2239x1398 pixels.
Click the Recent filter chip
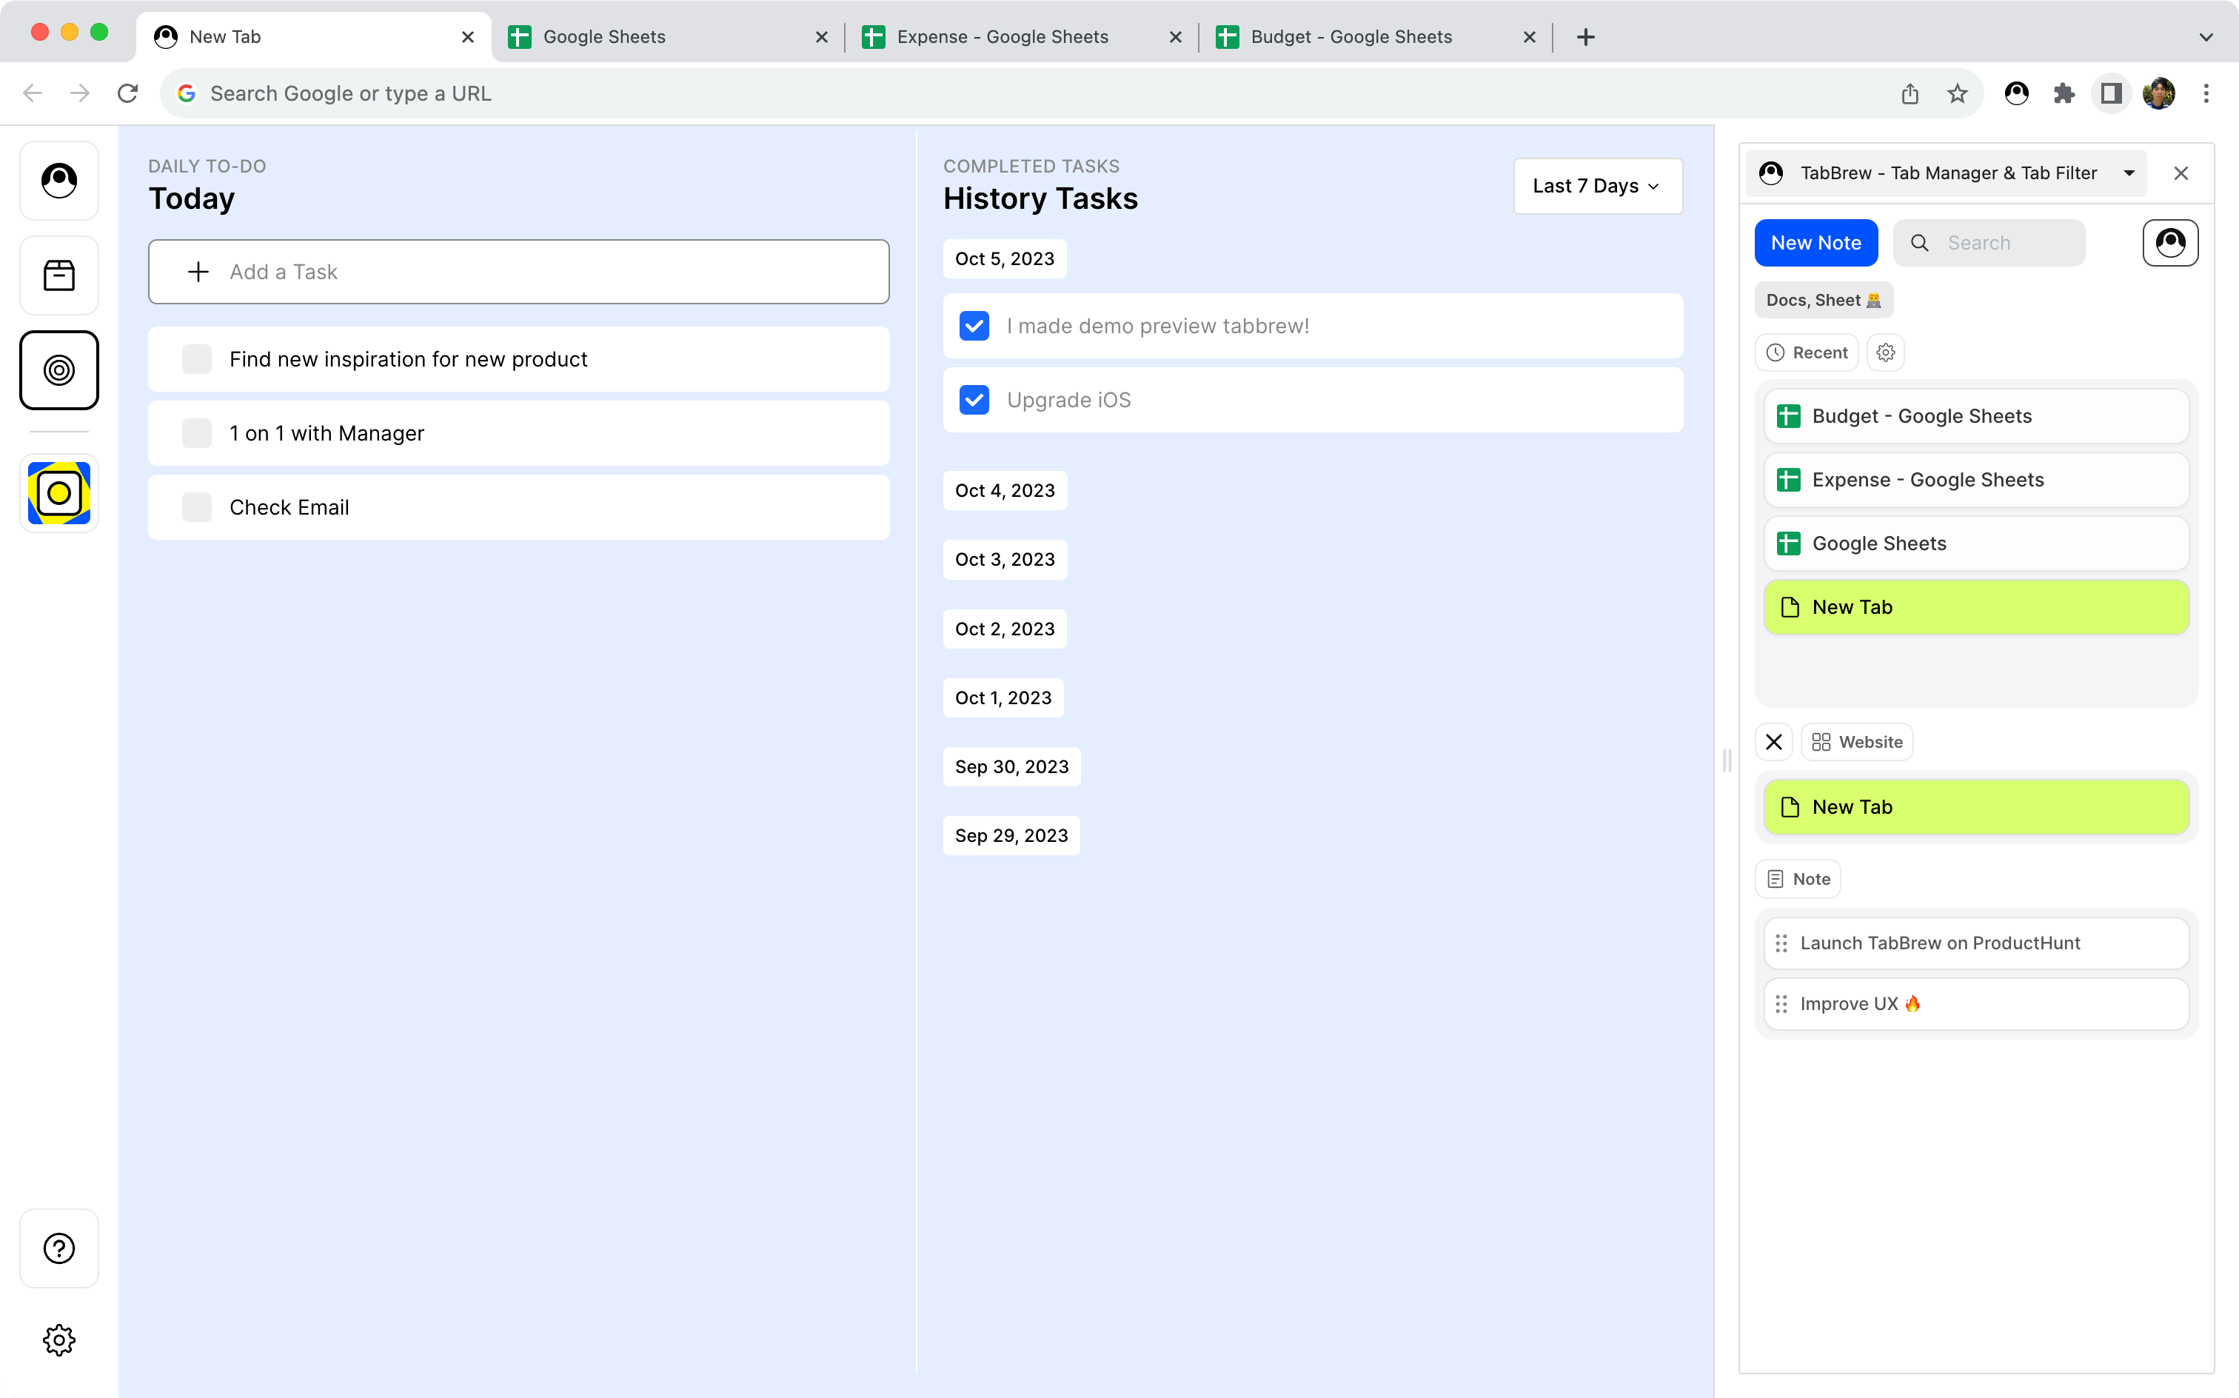tap(1807, 352)
